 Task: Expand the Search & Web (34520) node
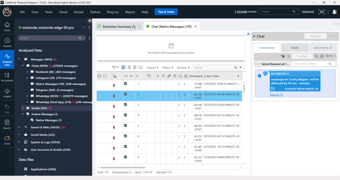pyautogui.click(x=19, y=127)
